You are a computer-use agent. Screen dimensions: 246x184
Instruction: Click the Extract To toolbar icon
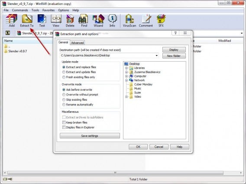tap(27, 20)
